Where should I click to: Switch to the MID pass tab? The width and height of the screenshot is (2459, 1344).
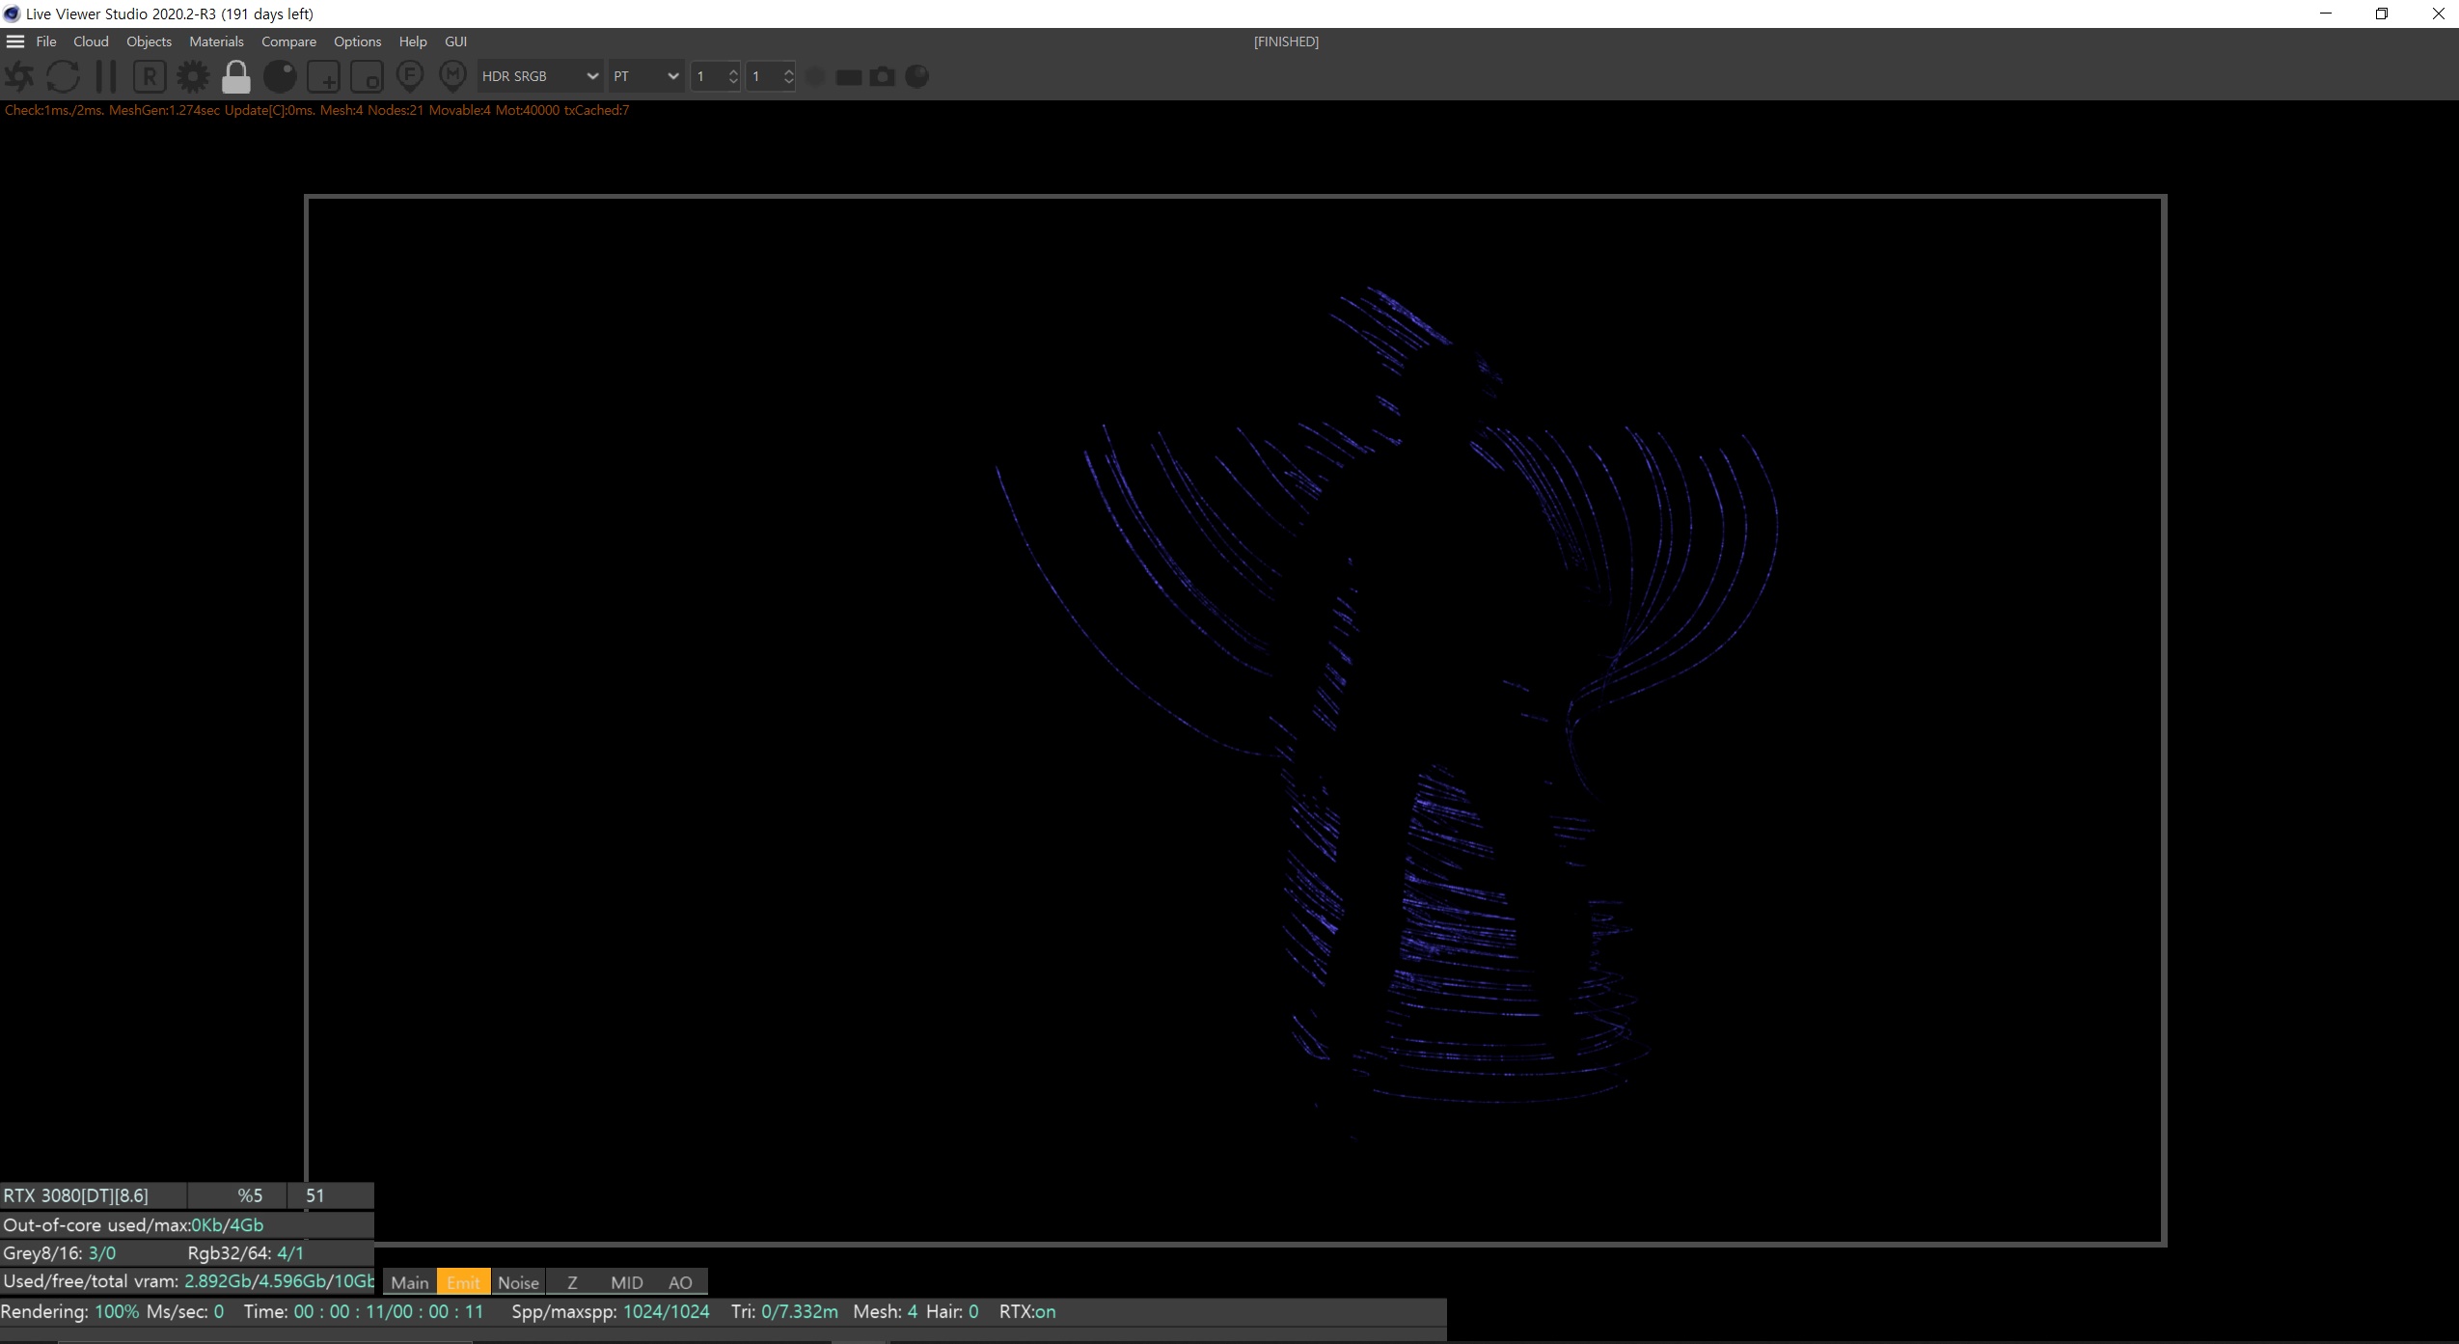click(x=627, y=1282)
